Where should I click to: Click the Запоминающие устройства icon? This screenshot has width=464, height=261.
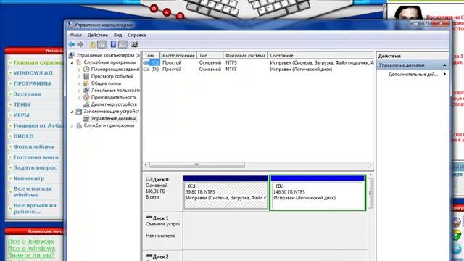click(x=79, y=112)
